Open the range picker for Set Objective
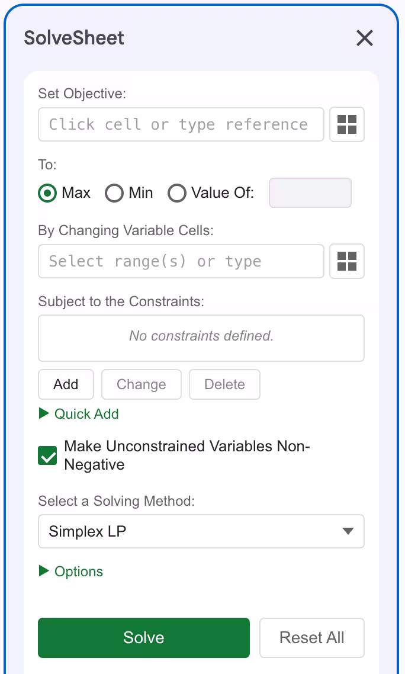405x674 pixels. (x=347, y=124)
